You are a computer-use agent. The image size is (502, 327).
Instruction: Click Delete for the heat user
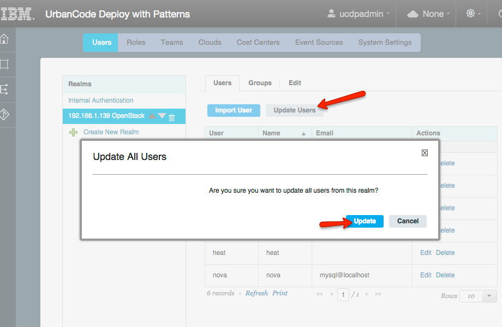445,253
